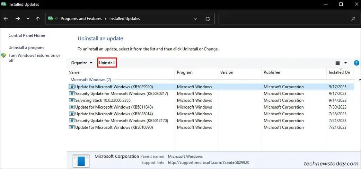Go forward with the right arrow
This screenshot has width=361, height=169.
[x=18, y=19]
